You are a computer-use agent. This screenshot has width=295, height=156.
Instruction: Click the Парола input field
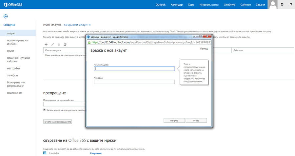tap(134, 82)
